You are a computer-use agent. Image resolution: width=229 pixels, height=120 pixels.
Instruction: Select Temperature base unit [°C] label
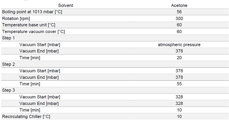click(x=29, y=25)
